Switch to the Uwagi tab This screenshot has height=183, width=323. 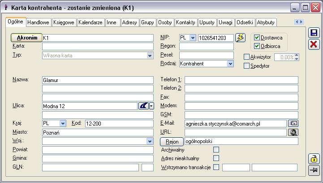click(x=226, y=22)
